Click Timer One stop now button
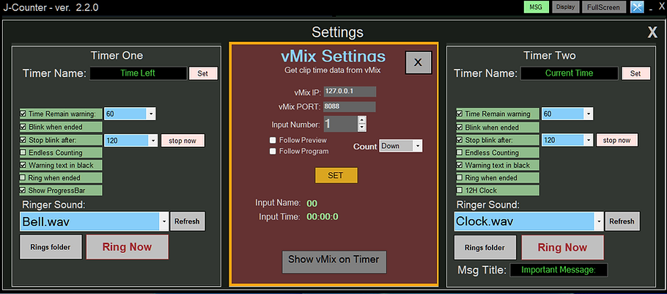 point(183,141)
